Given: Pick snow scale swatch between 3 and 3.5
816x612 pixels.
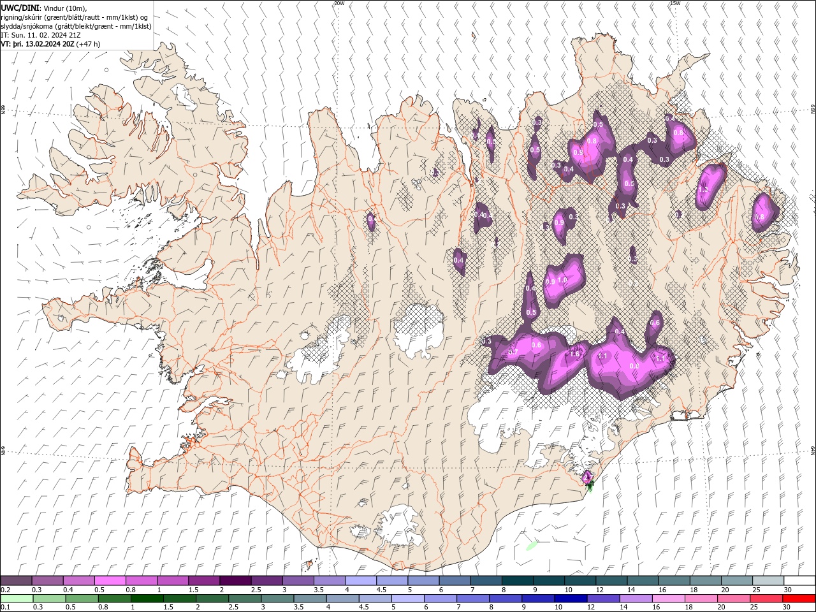Looking at the screenshot, I should [298, 580].
